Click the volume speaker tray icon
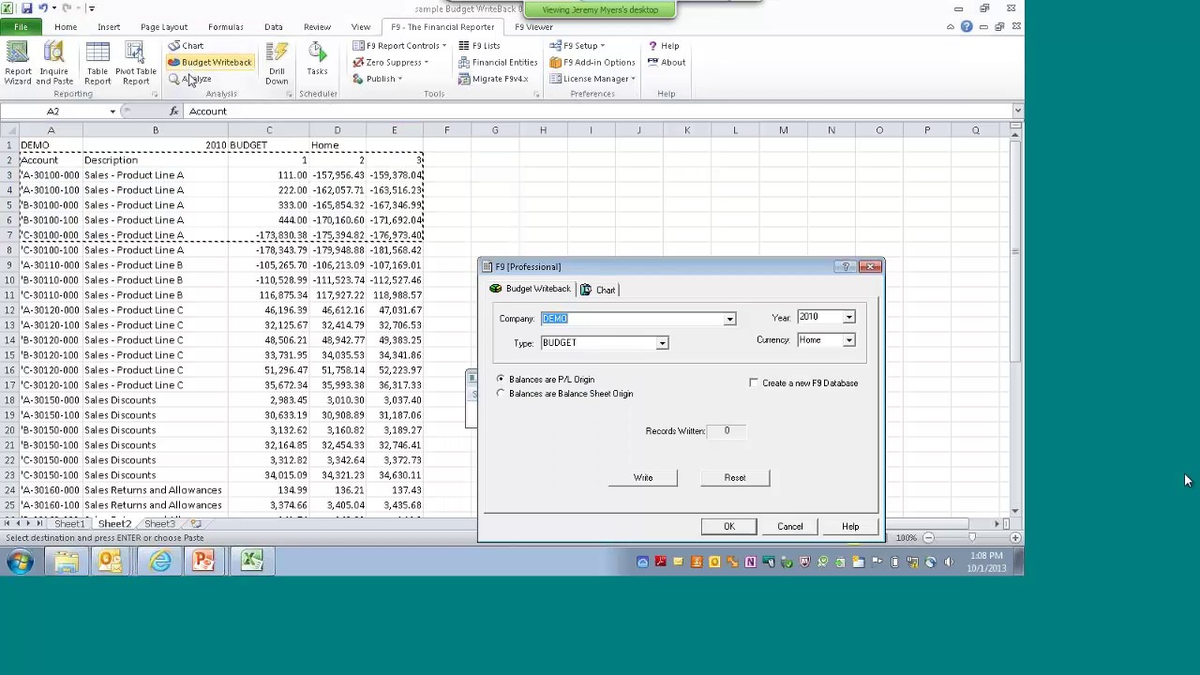1200x675 pixels. pos(948,562)
